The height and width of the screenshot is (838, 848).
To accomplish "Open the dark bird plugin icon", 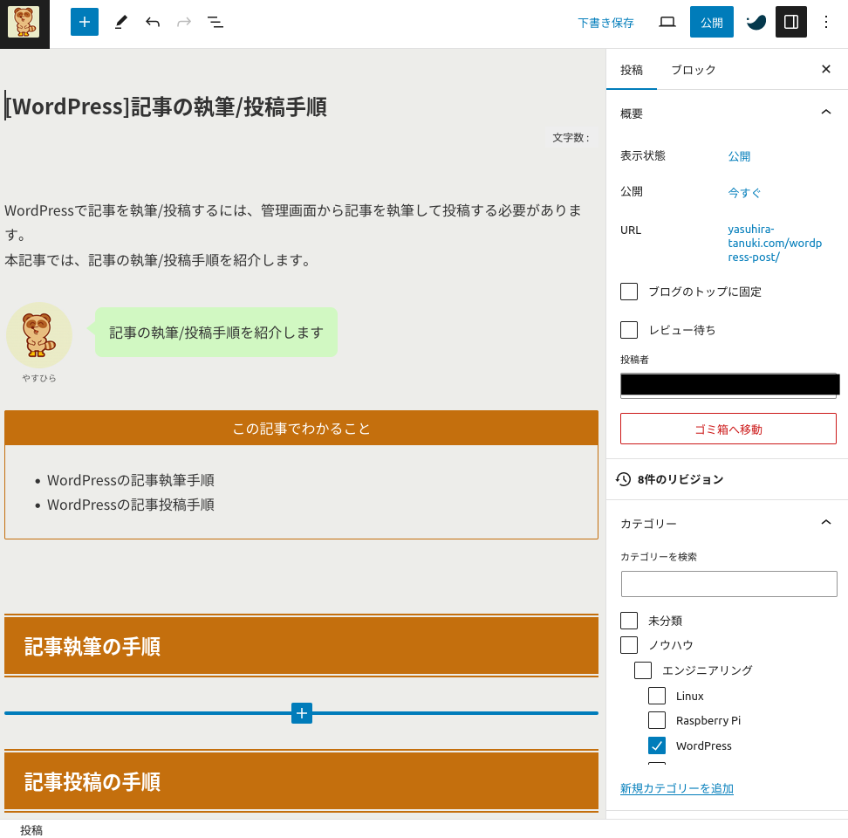I will tap(756, 22).
